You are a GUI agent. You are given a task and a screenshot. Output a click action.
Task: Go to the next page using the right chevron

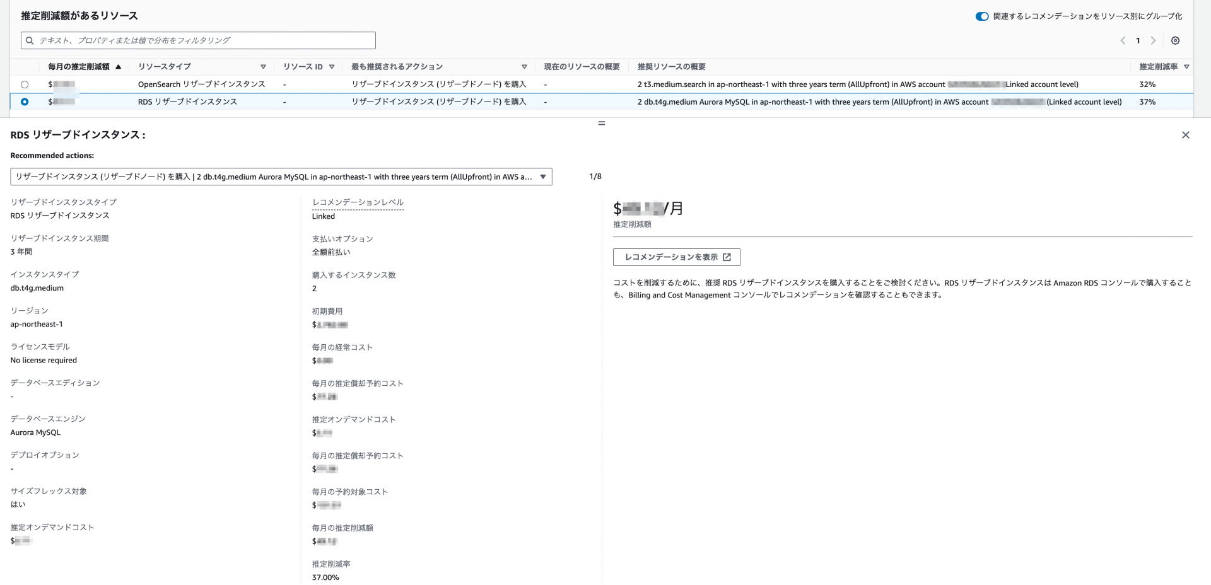pyautogui.click(x=1154, y=40)
